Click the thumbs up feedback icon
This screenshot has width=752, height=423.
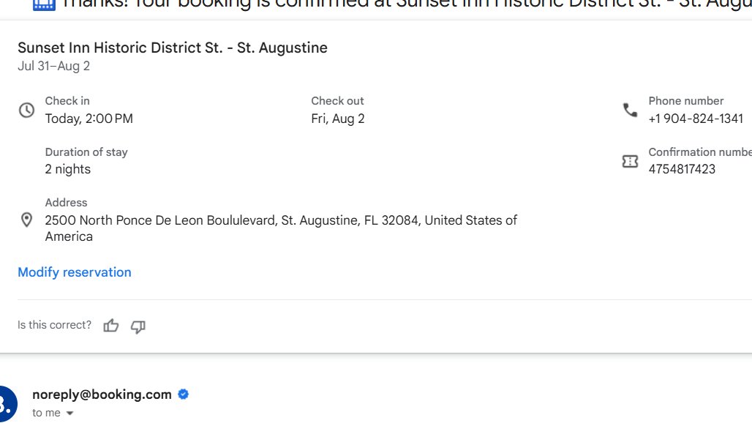coord(111,326)
